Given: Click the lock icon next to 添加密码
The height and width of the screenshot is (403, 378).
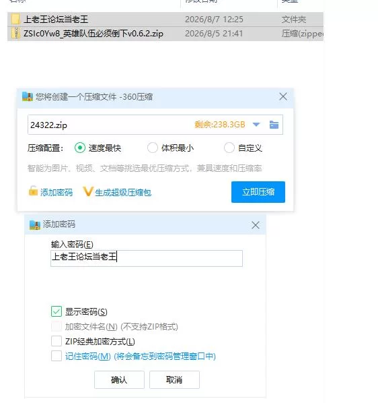Looking at the screenshot, I should click(33, 191).
